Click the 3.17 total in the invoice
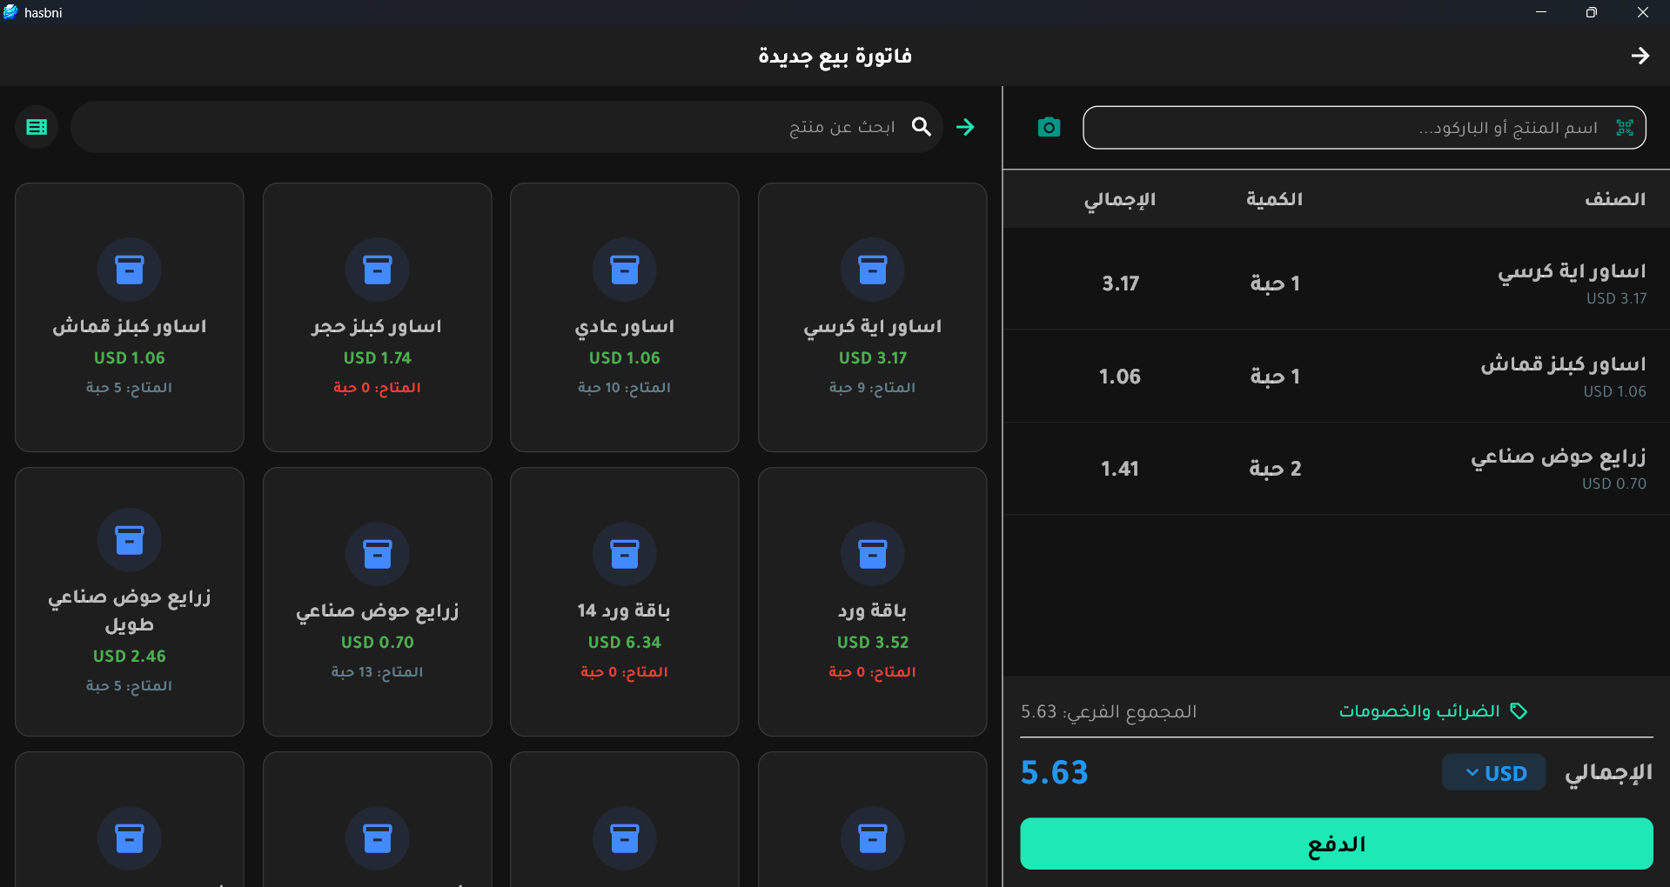 tap(1120, 283)
